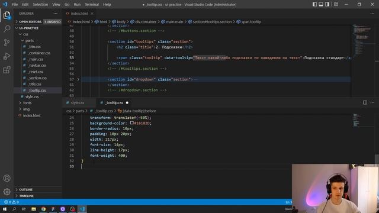The width and height of the screenshot is (379, 213).
Task: Open _section.css in the explorer
Action: pyautogui.click(x=38, y=78)
